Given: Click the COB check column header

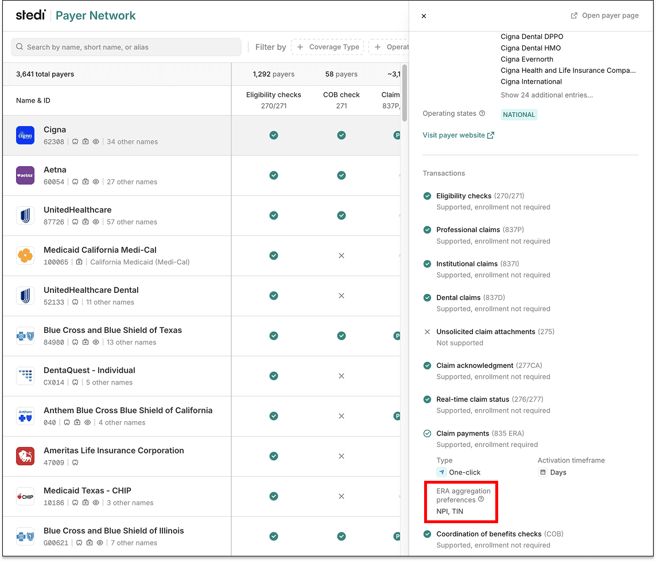Looking at the screenshot, I should coord(341,100).
